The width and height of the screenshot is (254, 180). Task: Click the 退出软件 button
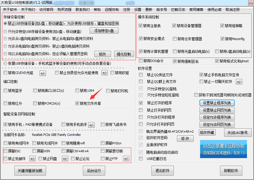[x=163, y=171]
